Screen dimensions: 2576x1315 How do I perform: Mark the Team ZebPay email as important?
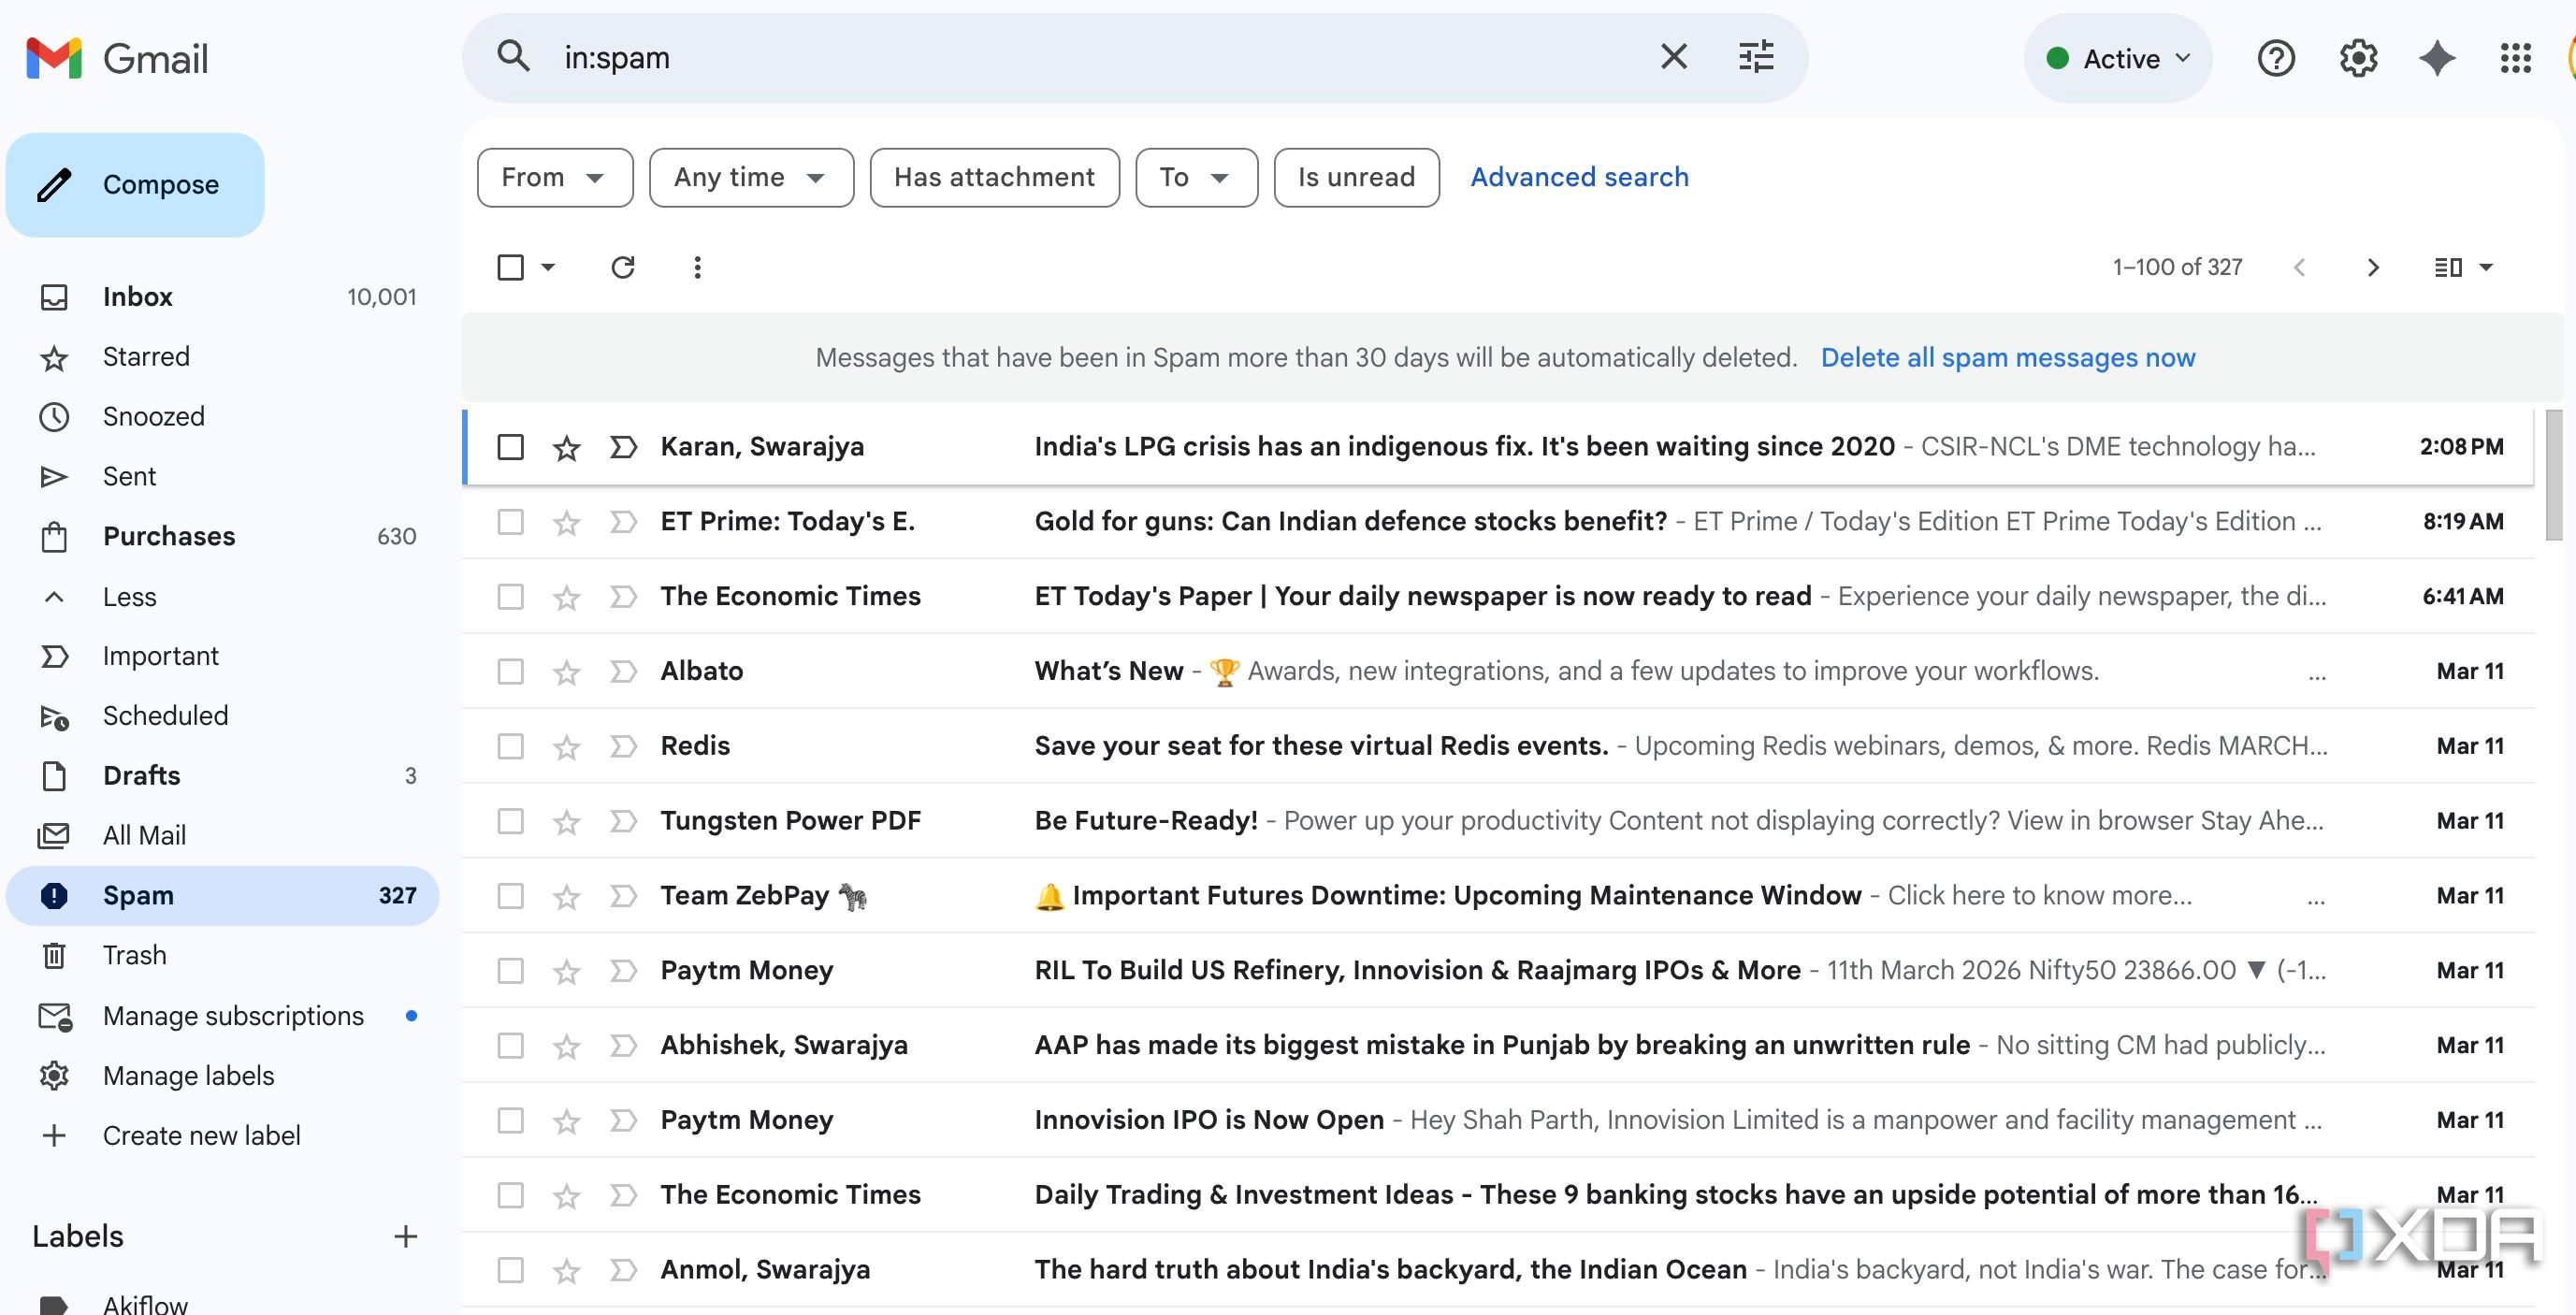[623, 896]
